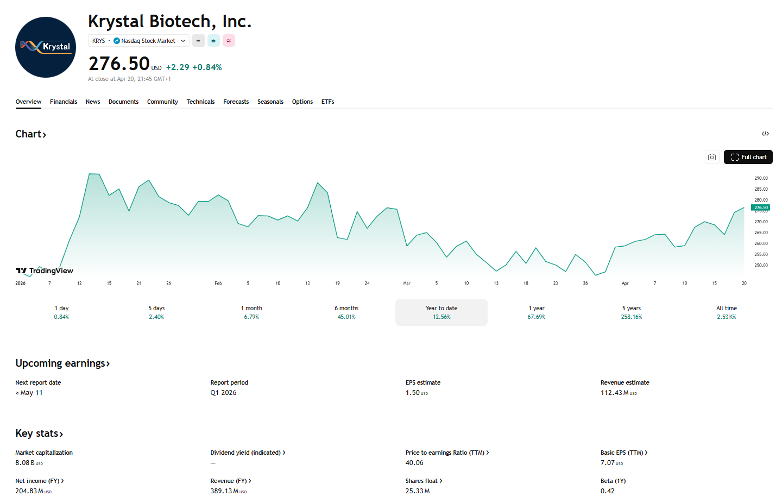The width and height of the screenshot is (782, 496).
Task: Select the 5 years range
Action: [x=632, y=312]
